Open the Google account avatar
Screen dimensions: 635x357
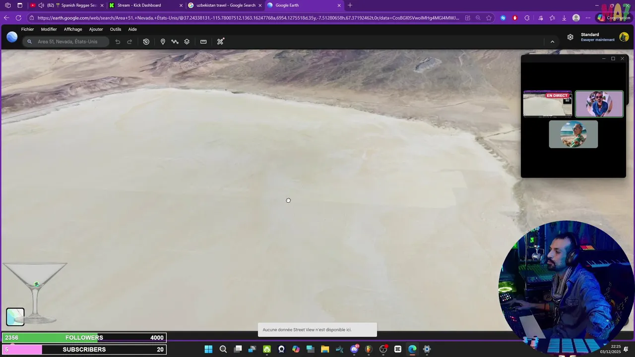(624, 37)
